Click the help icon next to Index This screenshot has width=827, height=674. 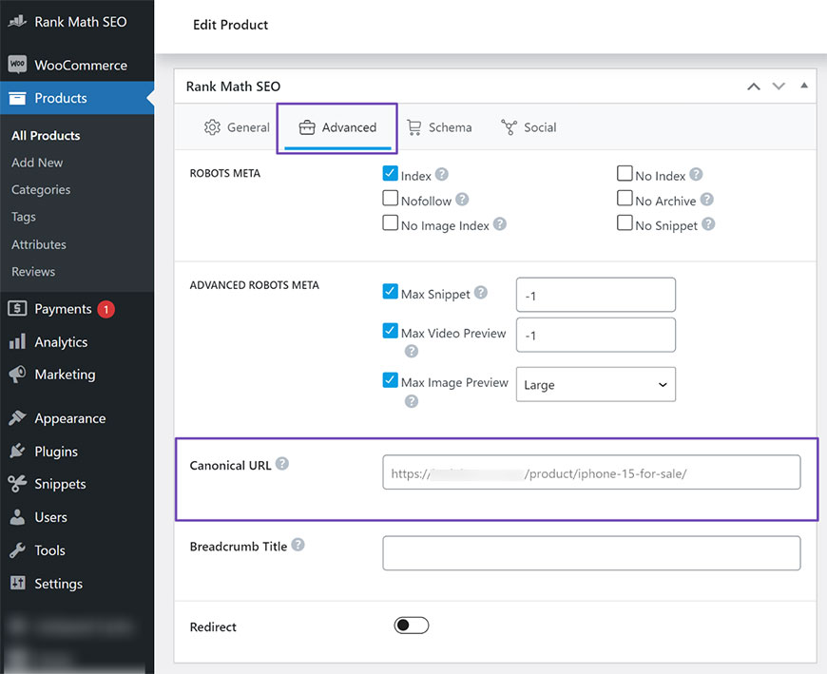click(x=442, y=174)
